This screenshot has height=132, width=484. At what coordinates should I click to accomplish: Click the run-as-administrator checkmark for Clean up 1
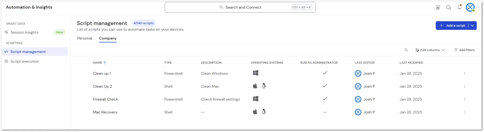[x=325, y=73]
